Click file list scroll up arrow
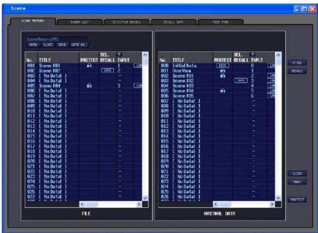This screenshot has height=233, width=318. (x=145, y=55)
